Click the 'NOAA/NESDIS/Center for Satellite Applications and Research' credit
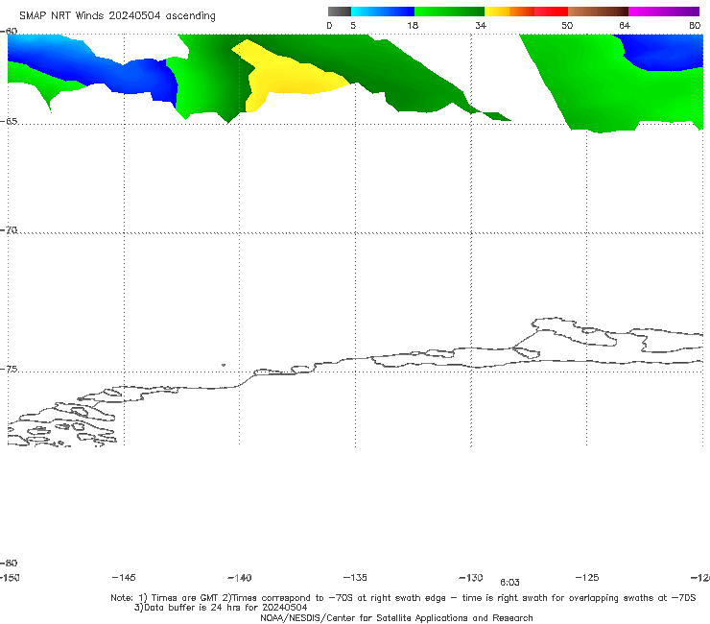The width and height of the screenshot is (710, 624). click(x=396, y=617)
